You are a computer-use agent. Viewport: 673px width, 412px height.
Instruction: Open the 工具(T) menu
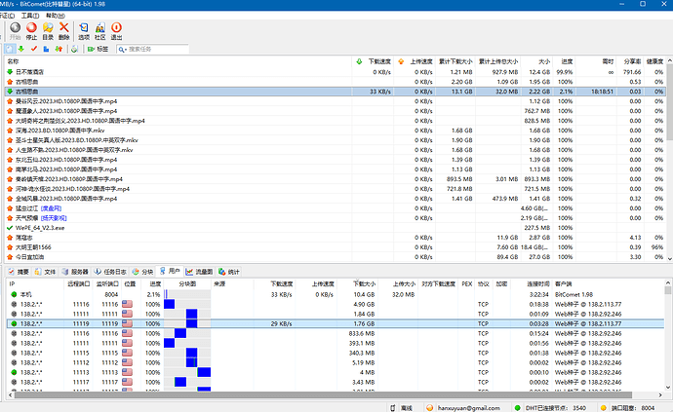[x=30, y=16]
